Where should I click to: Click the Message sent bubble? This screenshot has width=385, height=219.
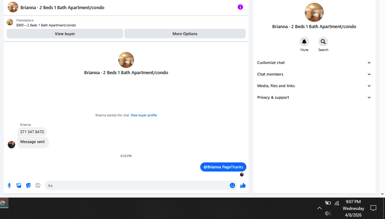coord(33,142)
